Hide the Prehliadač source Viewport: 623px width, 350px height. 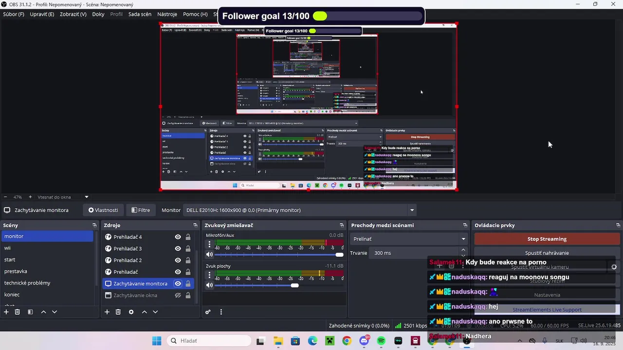(178, 272)
